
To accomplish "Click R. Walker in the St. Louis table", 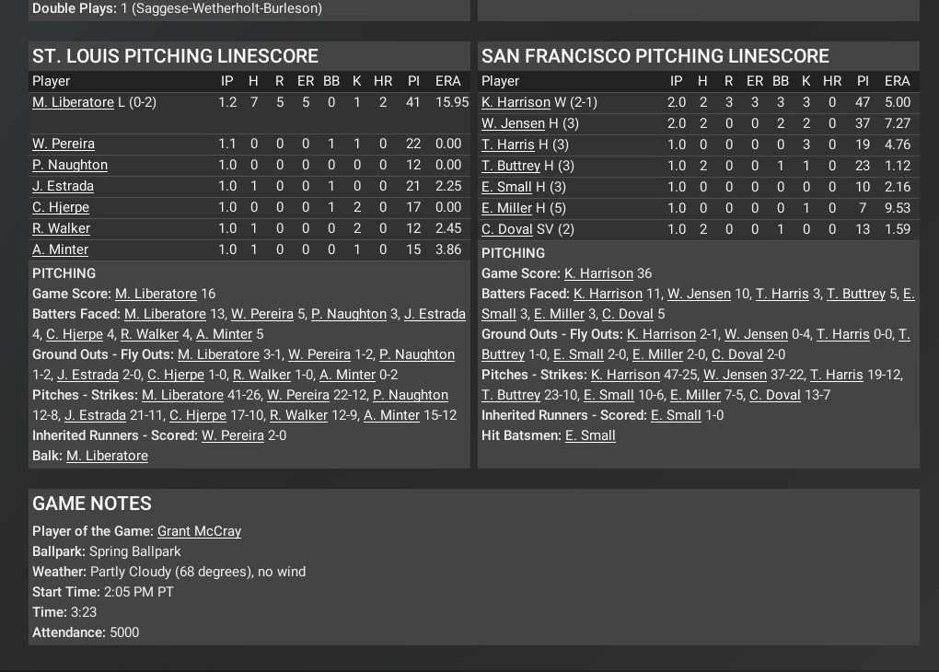I will tap(61, 228).
